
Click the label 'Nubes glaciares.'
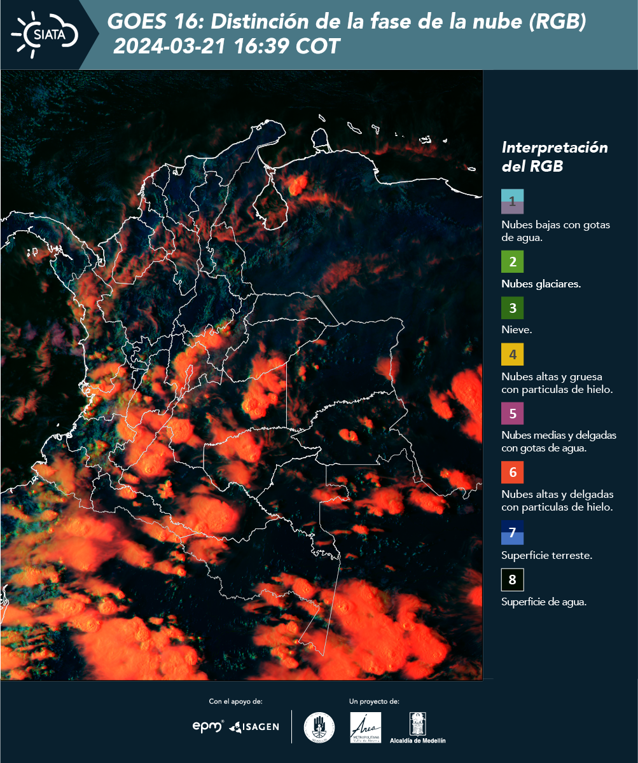pyautogui.click(x=541, y=284)
